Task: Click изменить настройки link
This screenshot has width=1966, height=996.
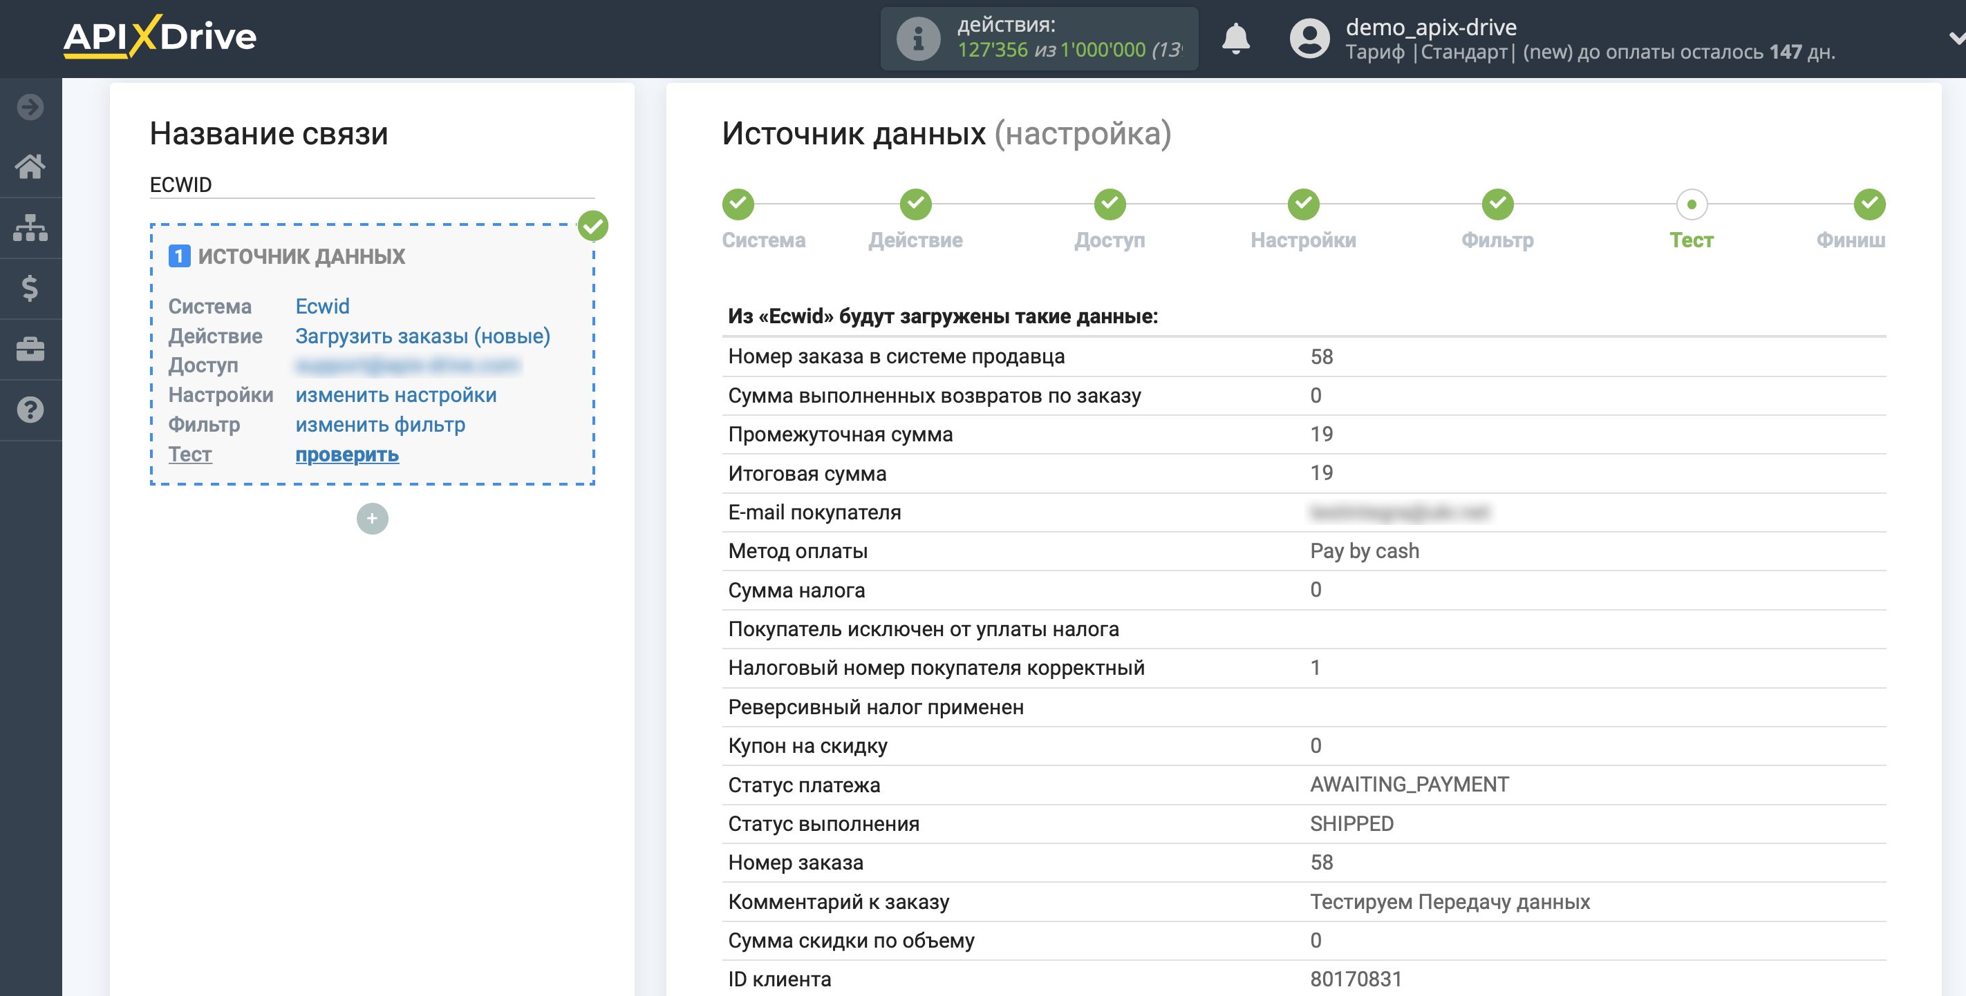Action: pos(396,395)
